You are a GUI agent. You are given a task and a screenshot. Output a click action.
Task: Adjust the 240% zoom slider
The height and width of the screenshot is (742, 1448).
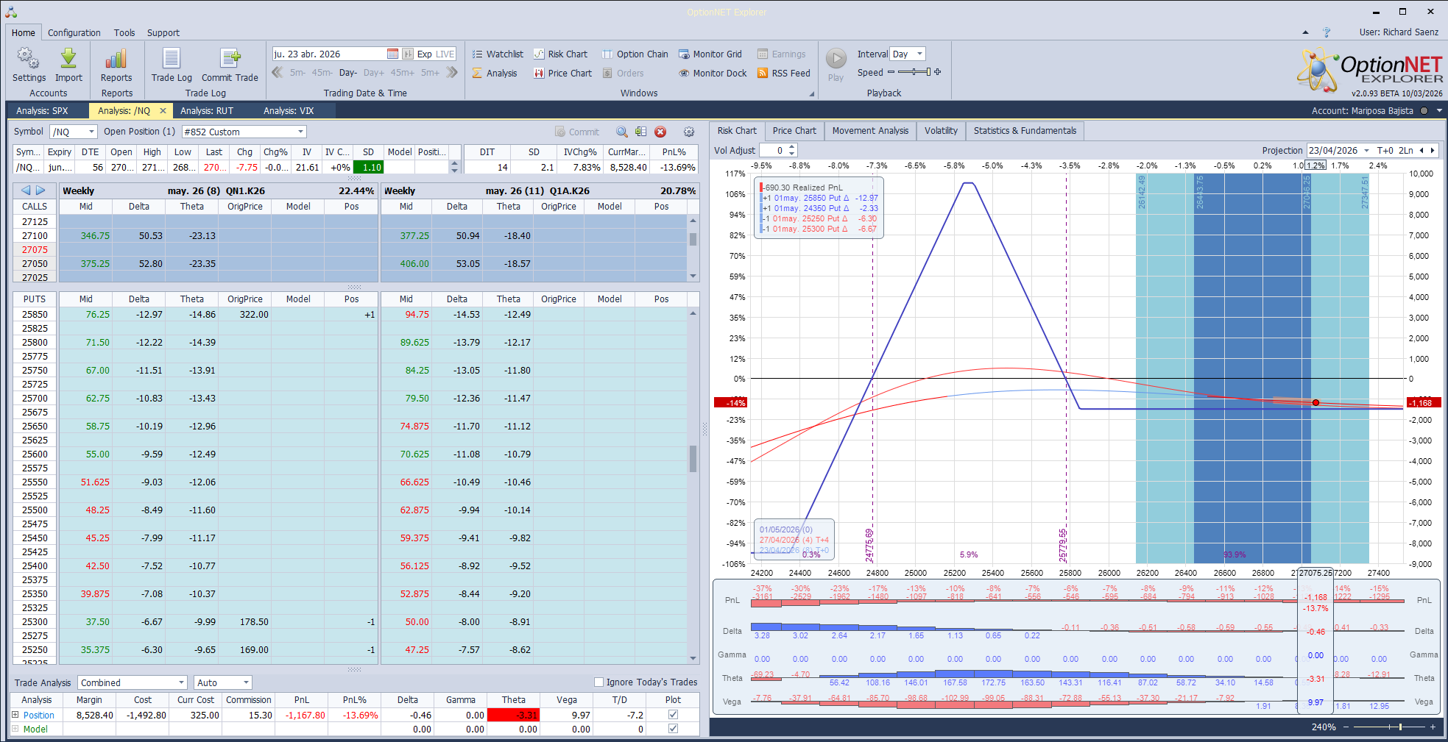tap(1390, 727)
